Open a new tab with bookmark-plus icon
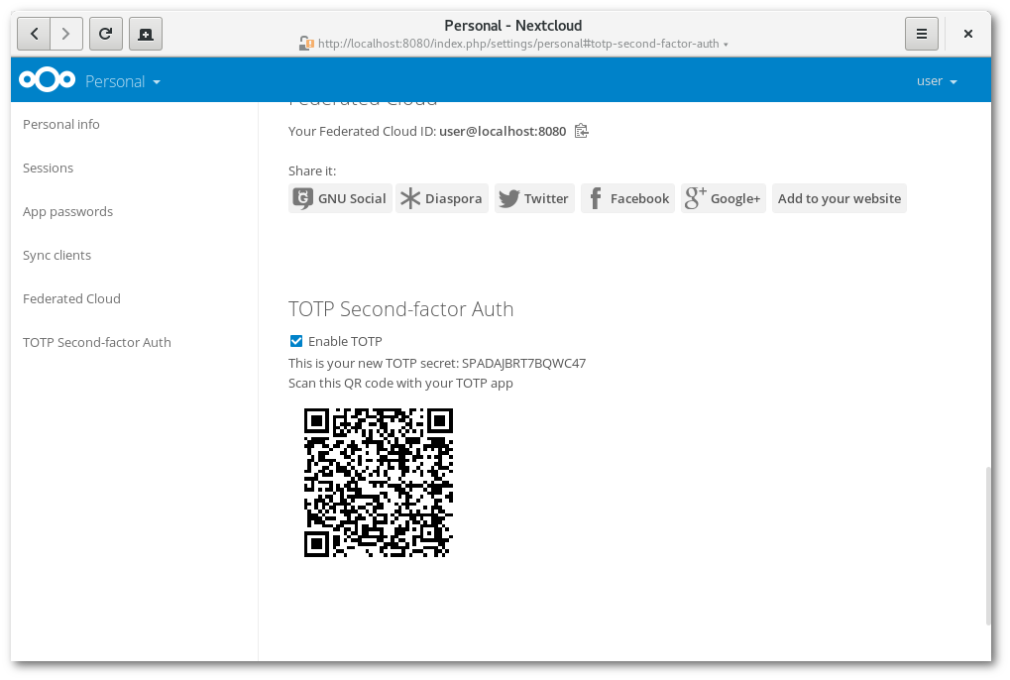This screenshot has height=680, width=1010. pyautogui.click(x=145, y=34)
